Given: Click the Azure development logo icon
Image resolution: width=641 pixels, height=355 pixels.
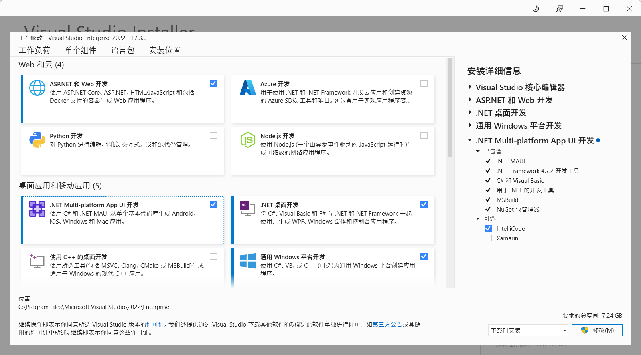Looking at the screenshot, I should 248,88.
